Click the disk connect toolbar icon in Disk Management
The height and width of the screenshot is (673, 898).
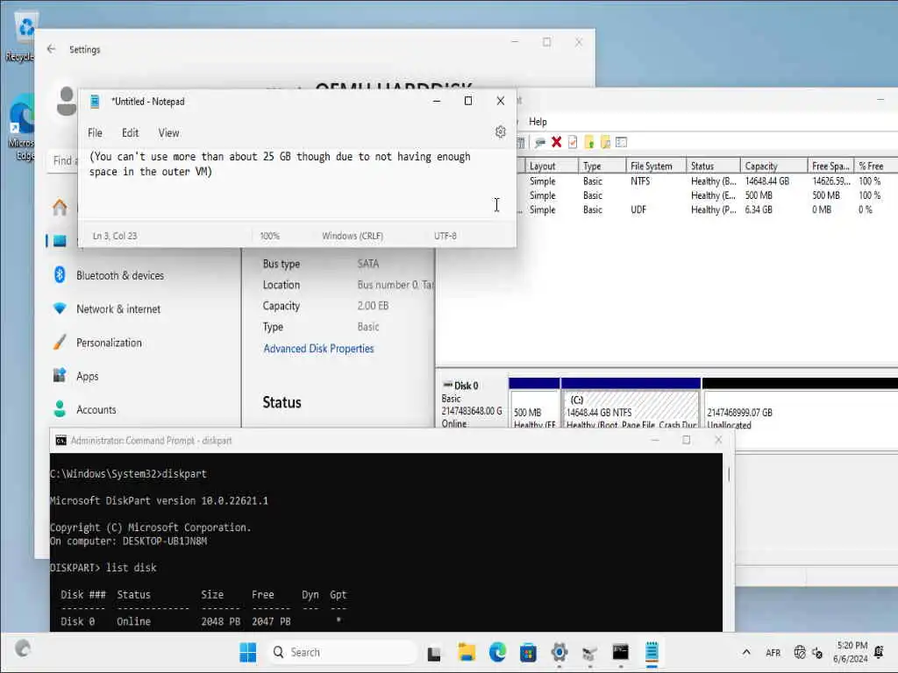(x=539, y=142)
